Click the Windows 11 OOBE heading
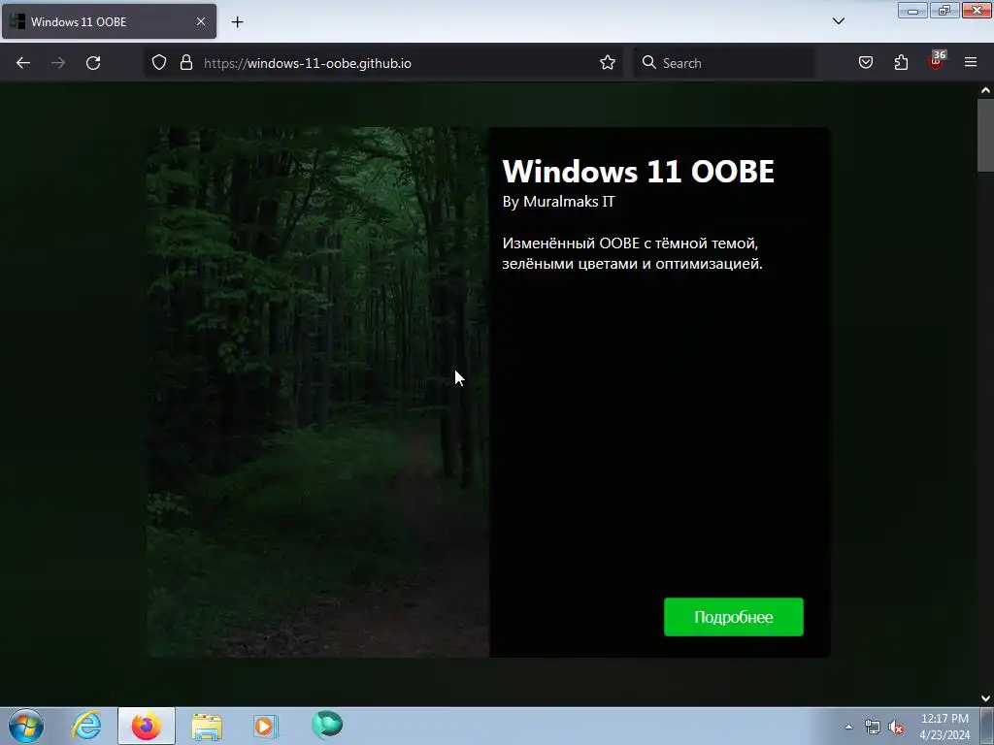This screenshot has width=994, height=745. (x=639, y=171)
